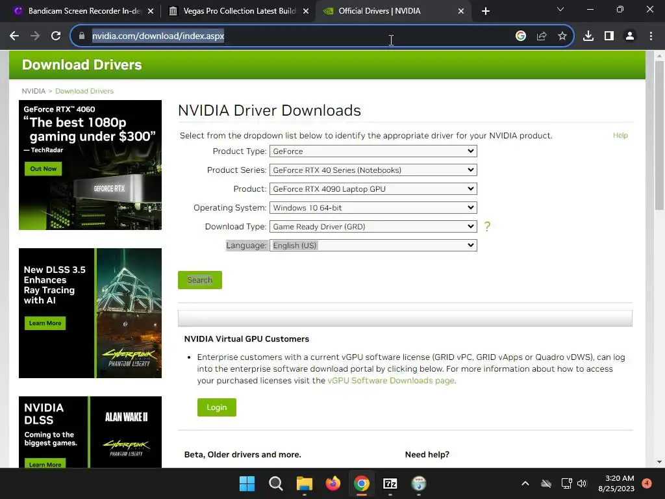The width and height of the screenshot is (665, 499).
Task: Click the Need help? heading
Action: click(427, 455)
